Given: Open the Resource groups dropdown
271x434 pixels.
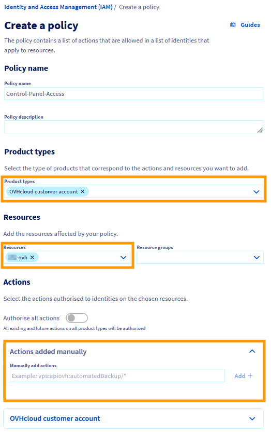Looking at the screenshot, I should 200,257.
